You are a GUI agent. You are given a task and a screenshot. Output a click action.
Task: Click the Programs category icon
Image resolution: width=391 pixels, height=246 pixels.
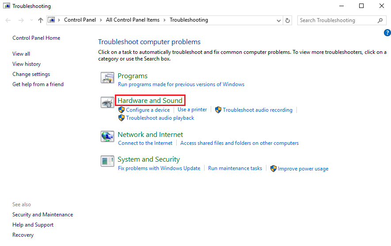tap(107, 78)
